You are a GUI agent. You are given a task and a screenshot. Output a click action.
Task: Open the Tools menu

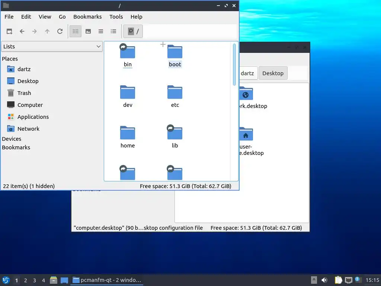coord(116,17)
